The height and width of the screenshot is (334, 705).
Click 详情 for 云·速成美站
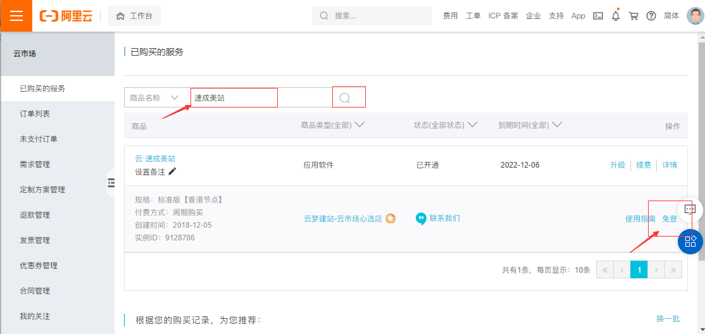click(x=670, y=165)
